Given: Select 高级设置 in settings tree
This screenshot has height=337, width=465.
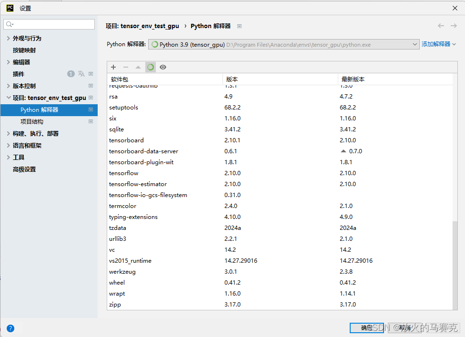Looking at the screenshot, I should (24, 169).
